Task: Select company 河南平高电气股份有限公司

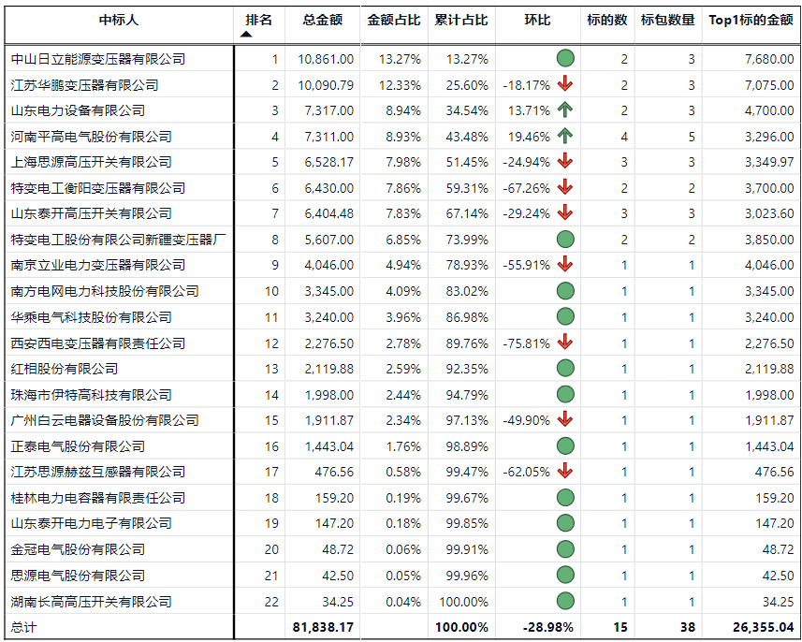Action: tap(91, 137)
